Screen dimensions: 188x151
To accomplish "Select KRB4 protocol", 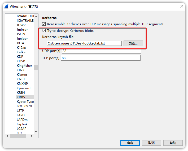I will [21, 93].
